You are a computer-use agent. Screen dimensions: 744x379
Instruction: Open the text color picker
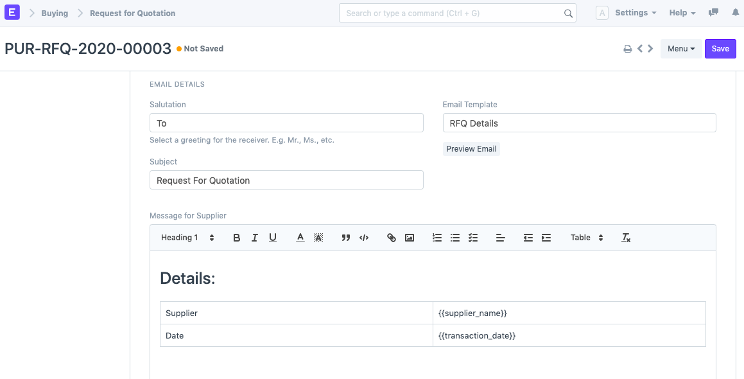click(300, 238)
